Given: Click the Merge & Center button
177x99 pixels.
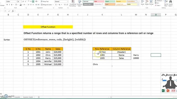Looking at the screenshot, I should click(x=46, y=5).
